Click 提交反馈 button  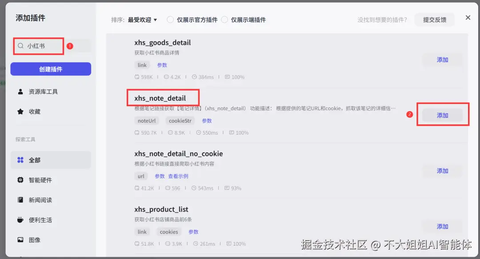[435, 20]
